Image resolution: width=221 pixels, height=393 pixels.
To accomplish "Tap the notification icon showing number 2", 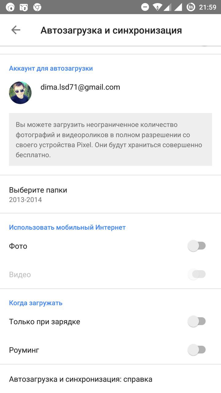I will click(24, 7).
